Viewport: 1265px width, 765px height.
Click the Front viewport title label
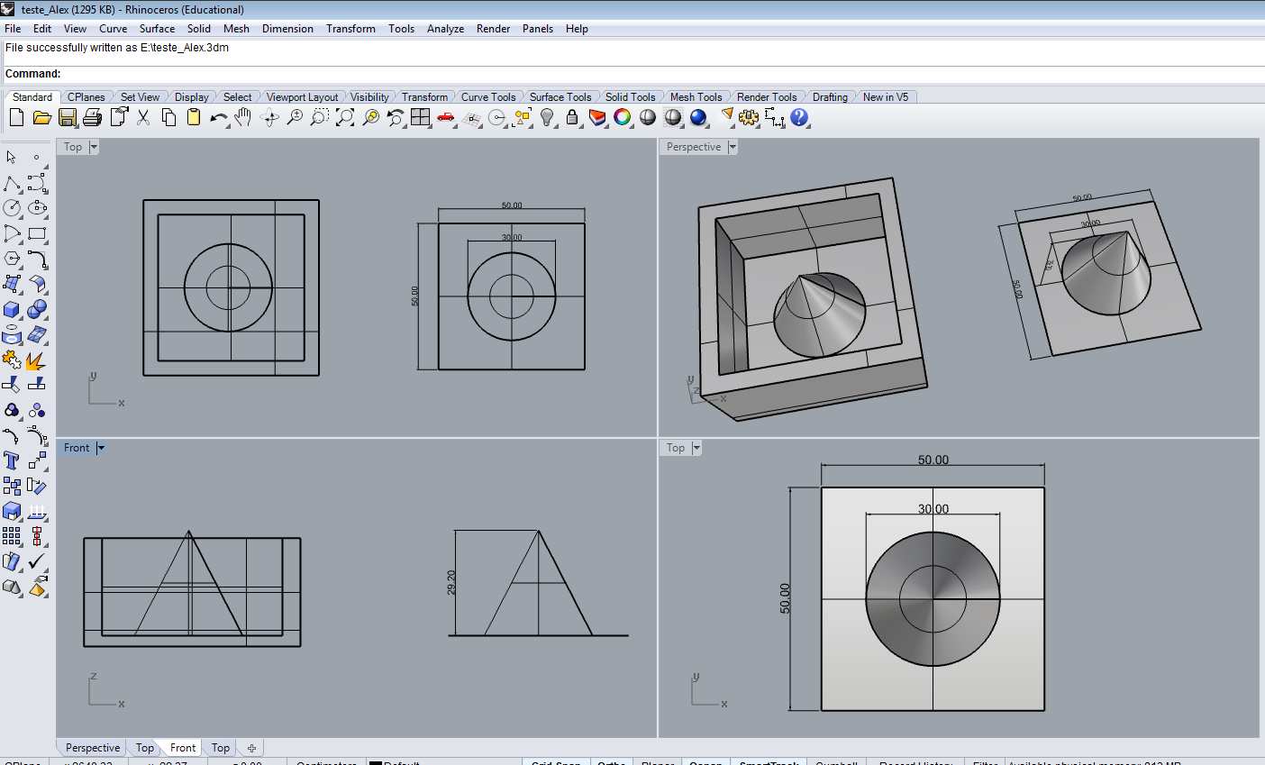(77, 448)
